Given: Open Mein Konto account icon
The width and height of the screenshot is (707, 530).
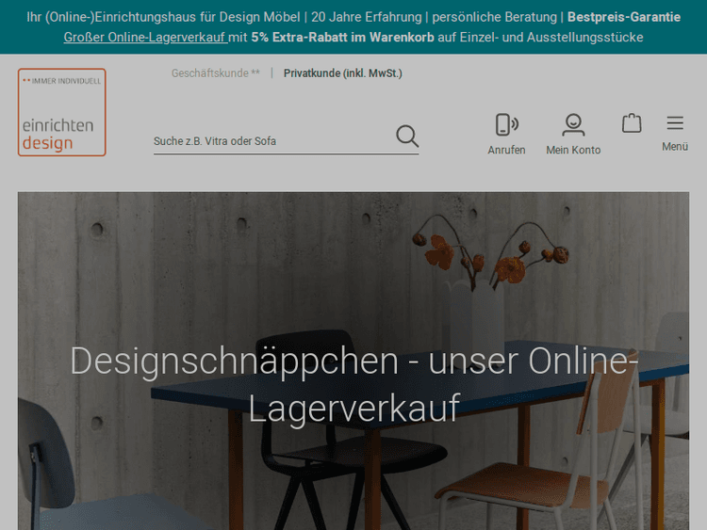Looking at the screenshot, I should [573, 124].
